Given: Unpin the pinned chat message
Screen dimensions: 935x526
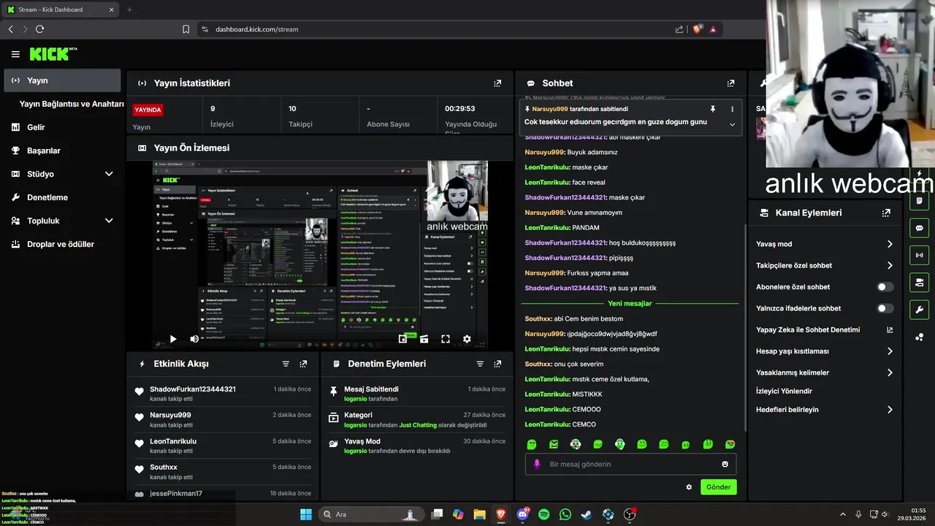Looking at the screenshot, I should [x=713, y=109].
